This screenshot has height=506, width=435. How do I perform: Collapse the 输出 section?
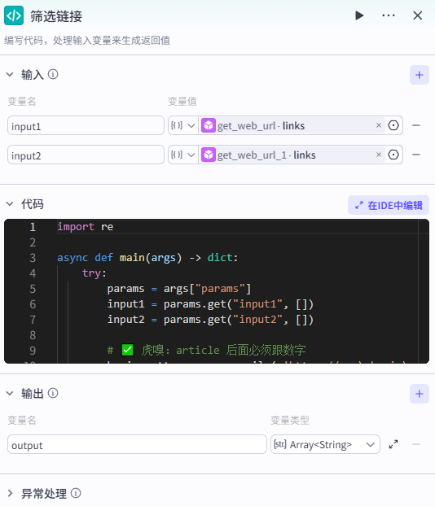[x=10, y=394]
